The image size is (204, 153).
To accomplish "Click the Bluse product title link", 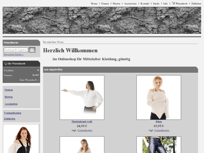I will [x=159, y=122].
